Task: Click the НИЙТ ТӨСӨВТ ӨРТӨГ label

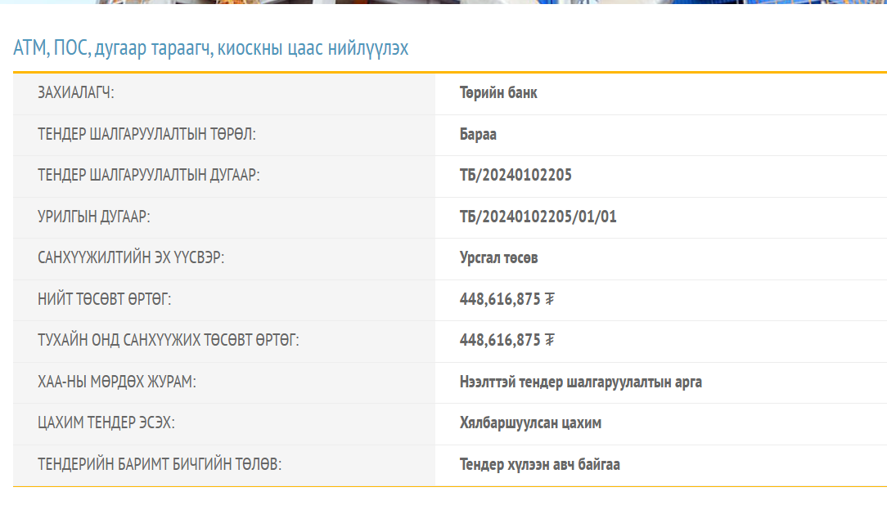Action: pyautogui.click(x=105, y=299)
